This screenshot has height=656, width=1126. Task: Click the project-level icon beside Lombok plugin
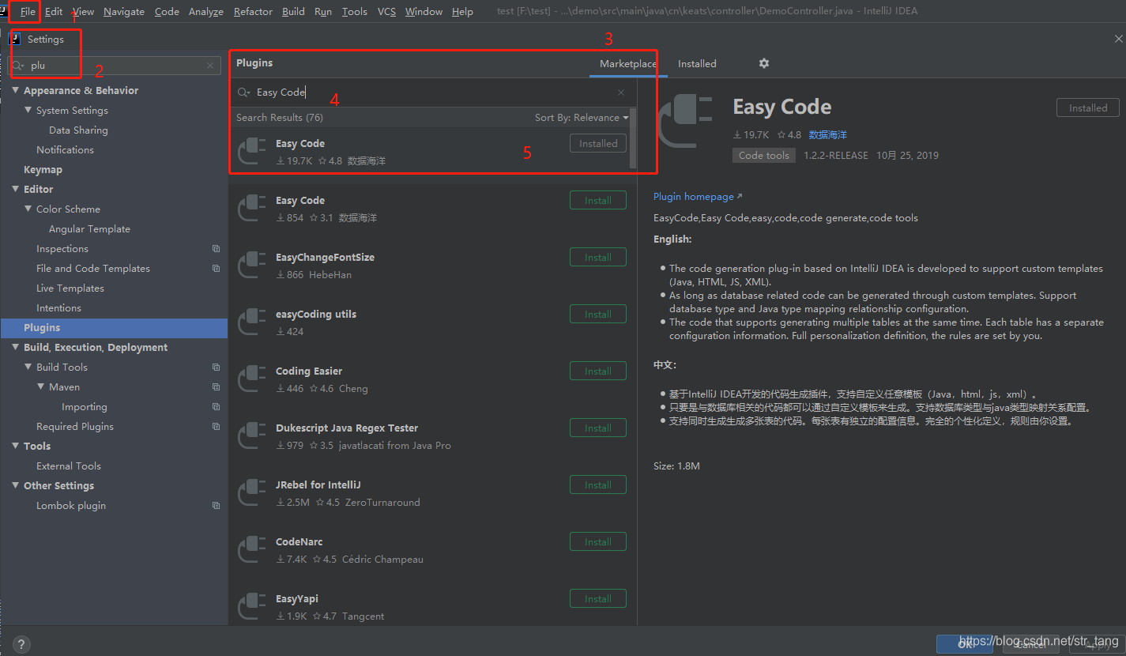(x=216, y=506)
